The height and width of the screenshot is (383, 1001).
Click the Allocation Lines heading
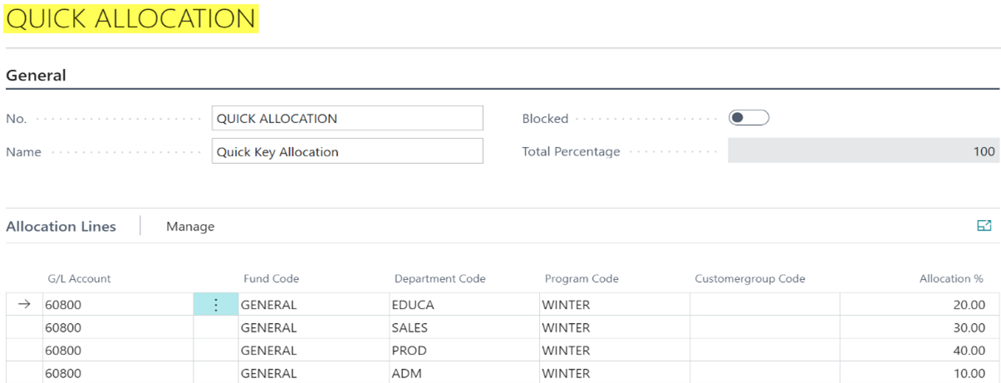tap(61, 227)
